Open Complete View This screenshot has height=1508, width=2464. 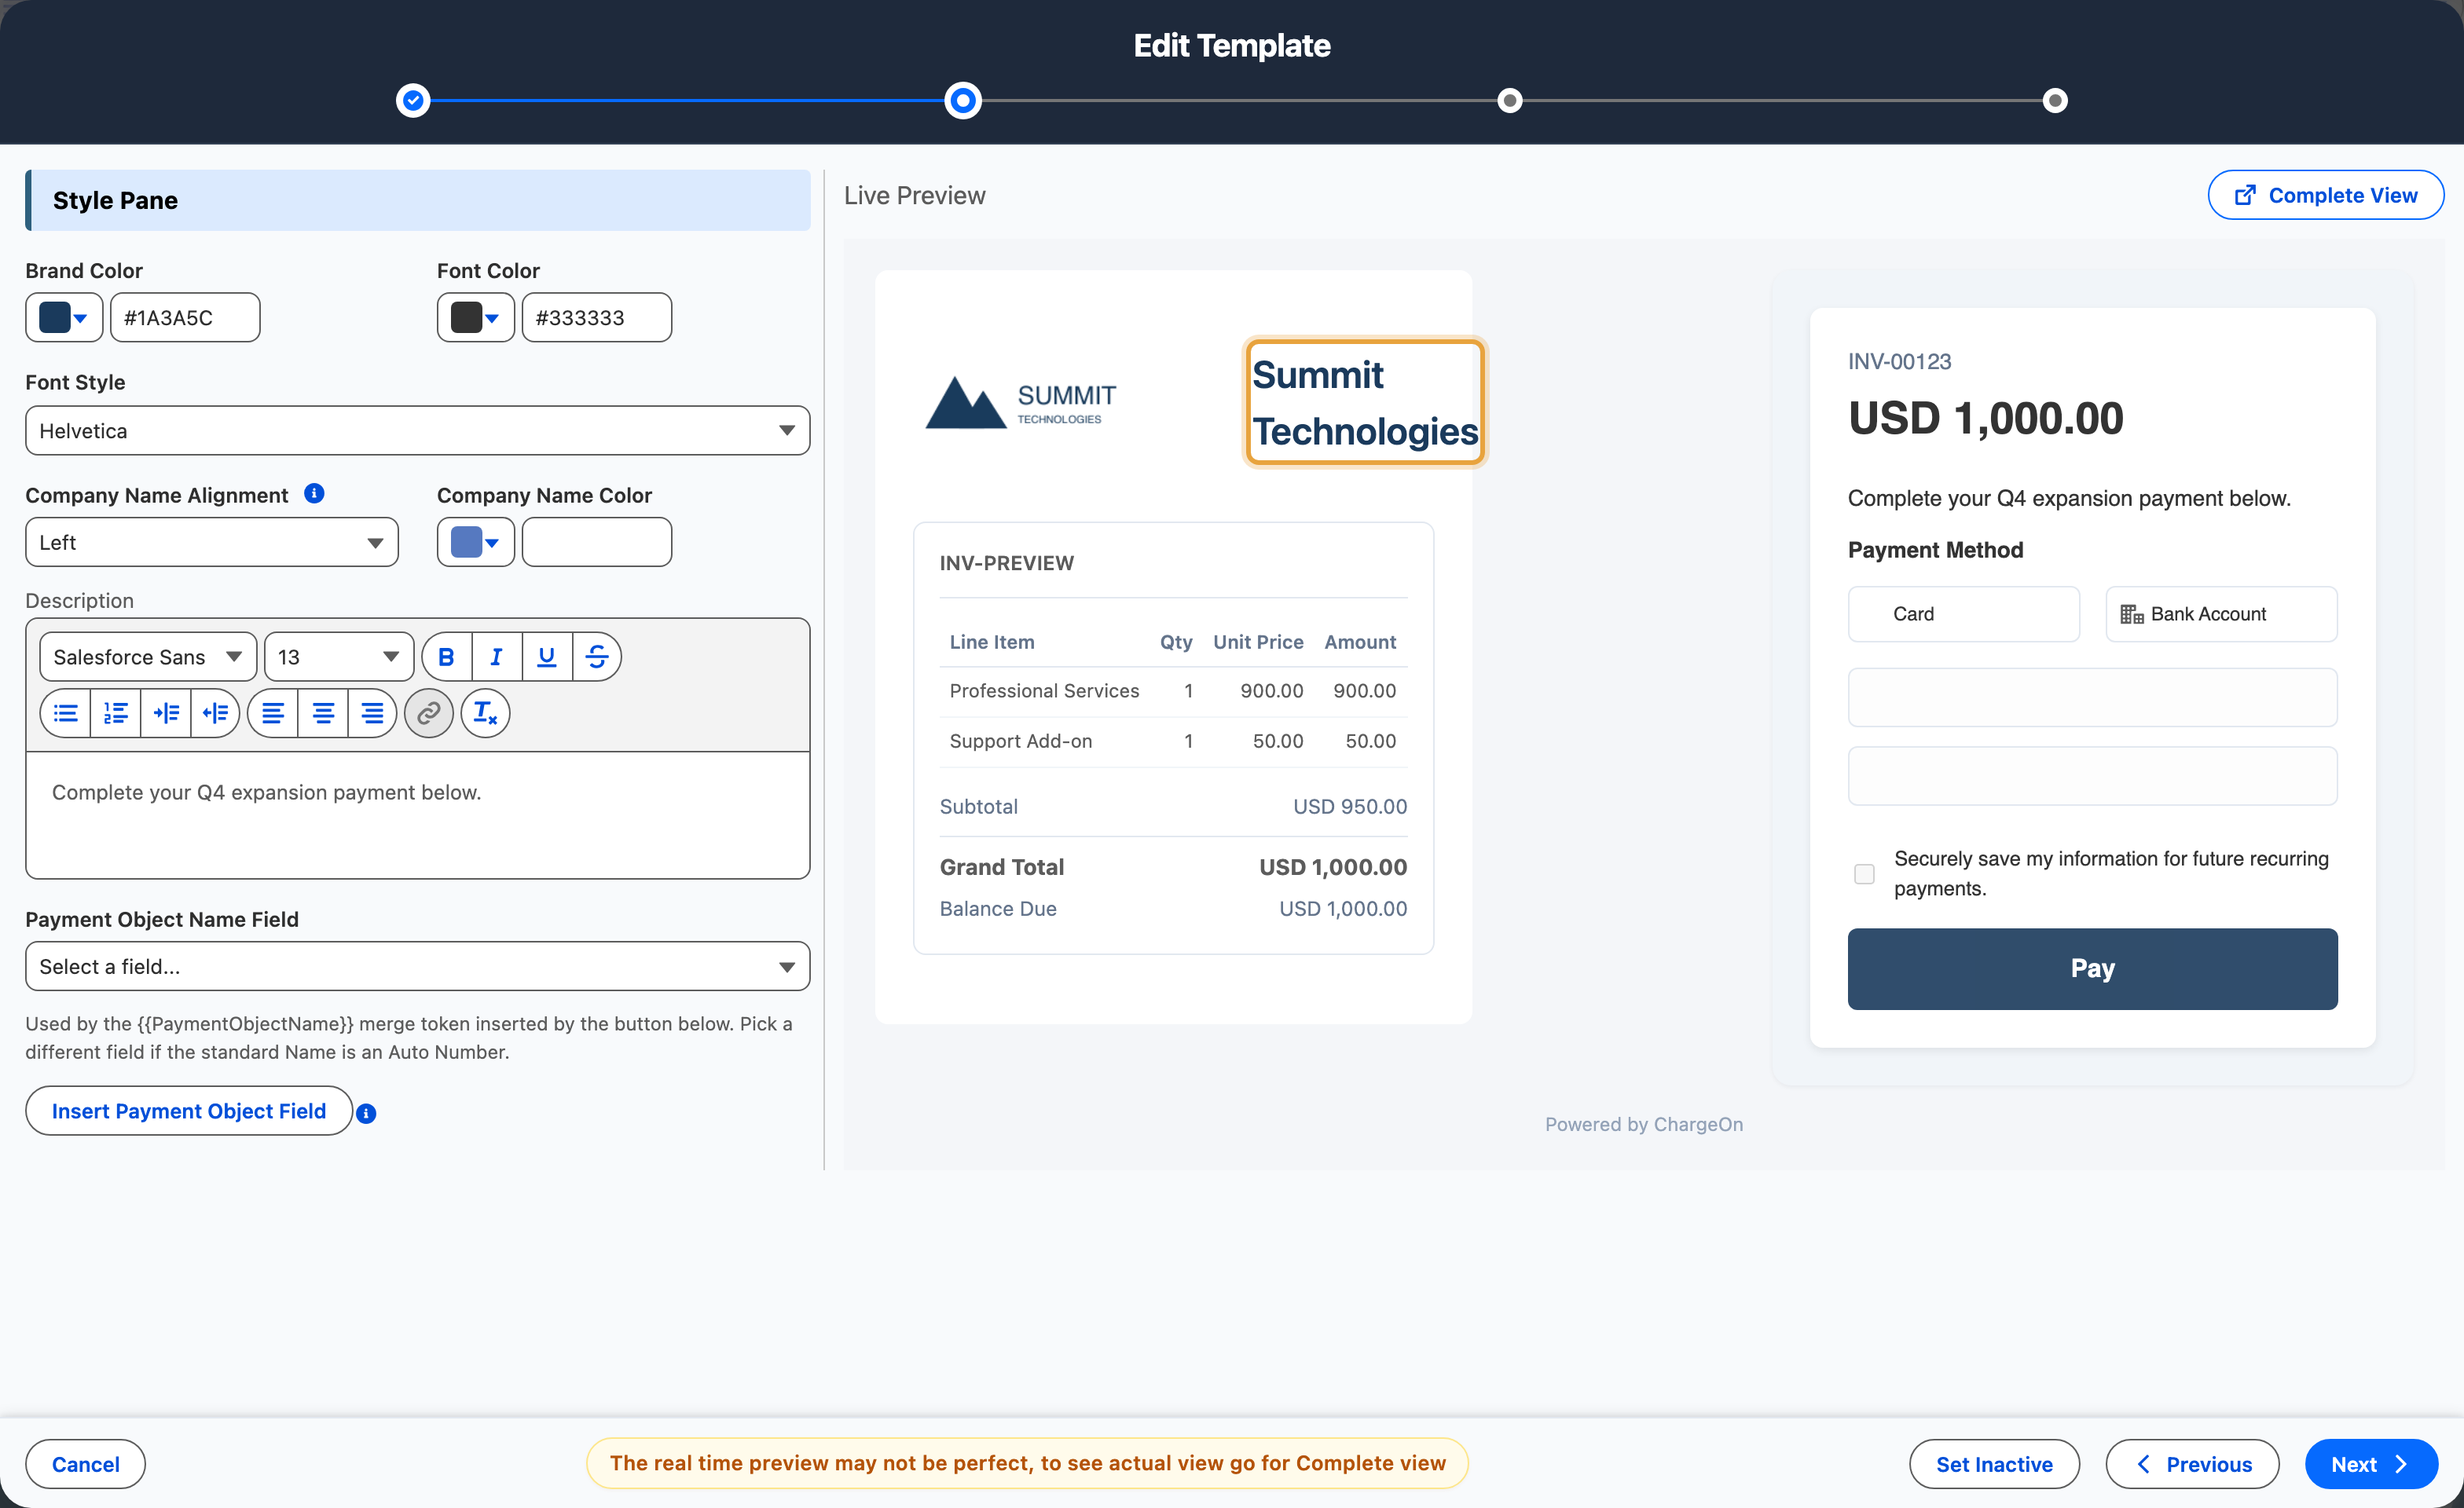2326,195
